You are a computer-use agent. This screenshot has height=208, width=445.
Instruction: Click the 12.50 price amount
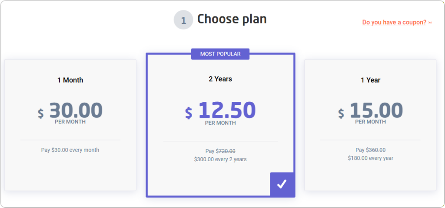tap(227, 110)
